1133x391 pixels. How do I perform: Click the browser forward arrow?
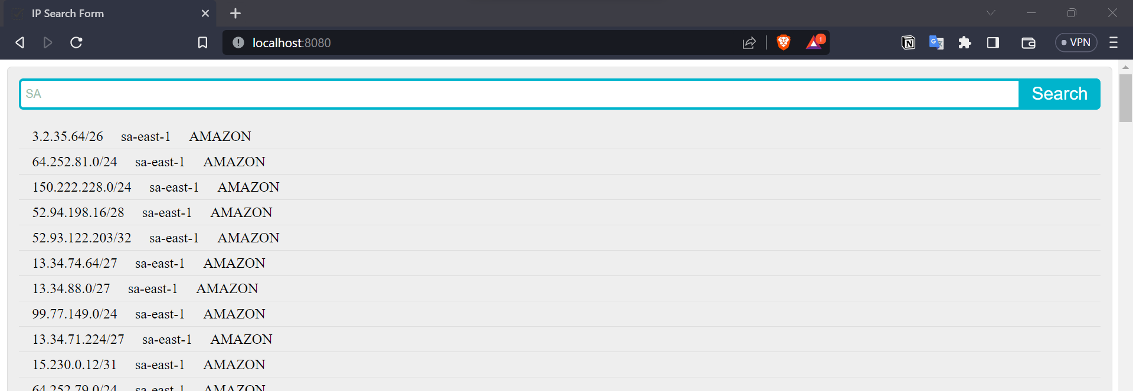pos(48,42)
